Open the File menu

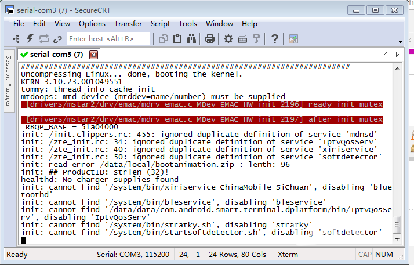pos(19,24)
